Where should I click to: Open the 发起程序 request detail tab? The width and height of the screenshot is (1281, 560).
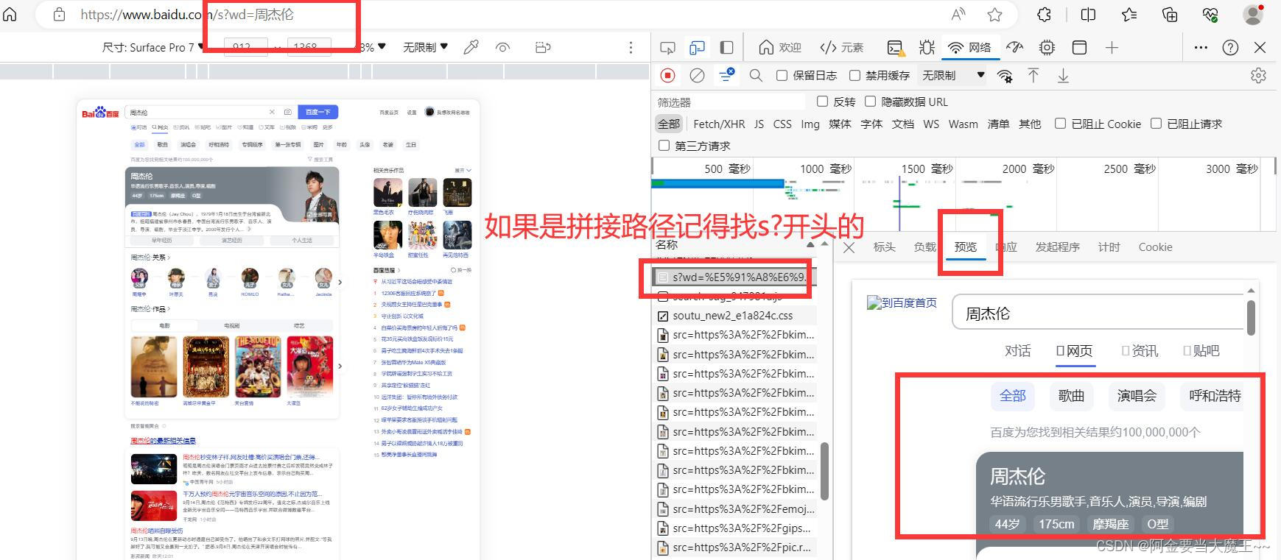(x=1057, y=247)
